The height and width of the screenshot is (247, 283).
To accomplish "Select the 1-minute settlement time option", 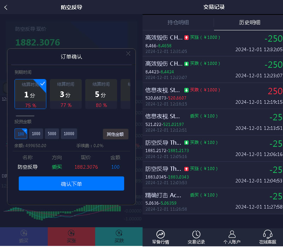I will click(x=30, y=94).
